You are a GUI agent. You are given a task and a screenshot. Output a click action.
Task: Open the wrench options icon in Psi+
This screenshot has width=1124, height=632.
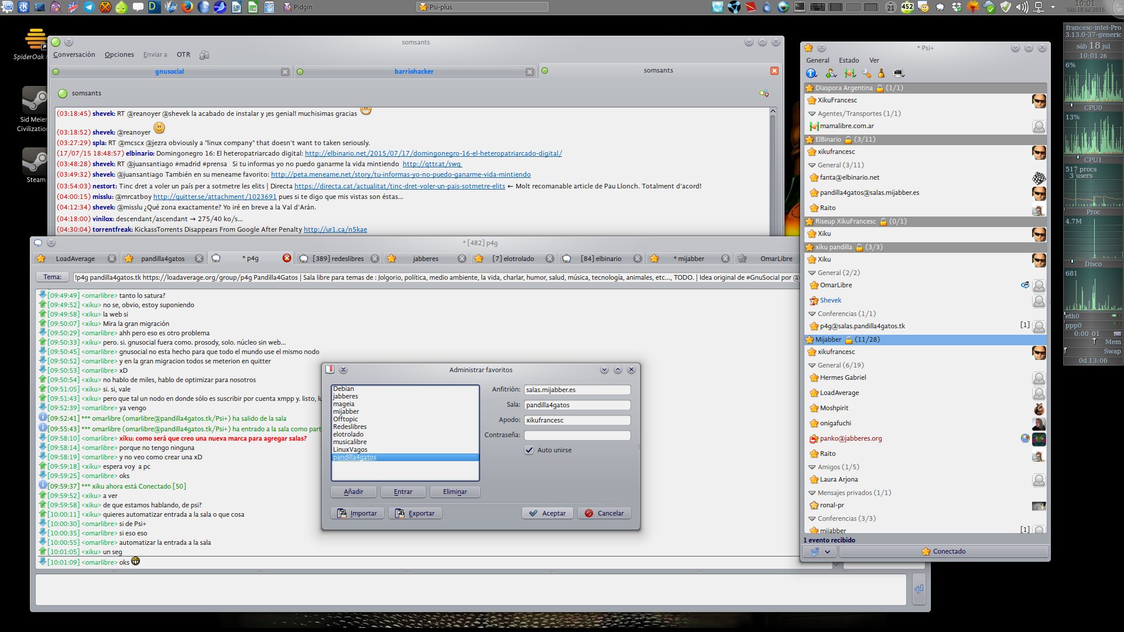click(866, 73)
